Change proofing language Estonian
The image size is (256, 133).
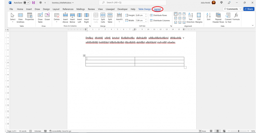[38, 131]
